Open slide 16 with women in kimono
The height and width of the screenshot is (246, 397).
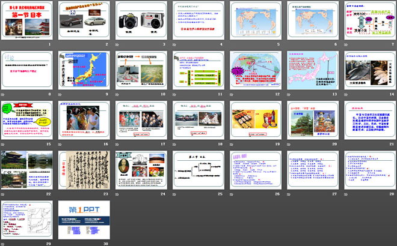coord(84,120)
